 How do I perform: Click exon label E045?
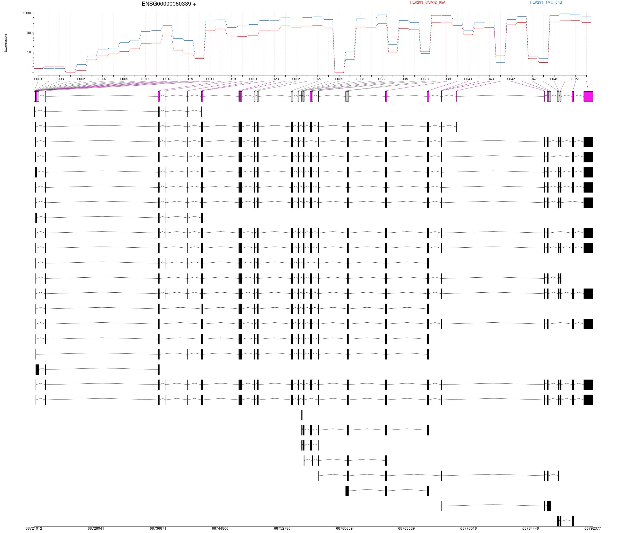pos(511,79)
